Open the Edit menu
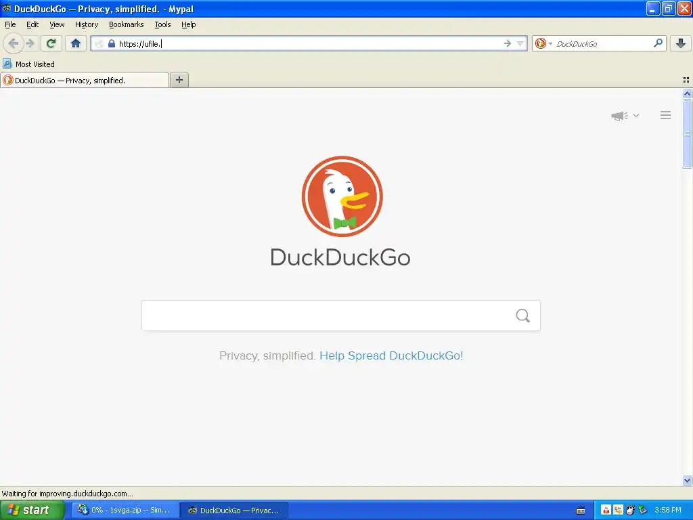This screenshot has width=693, height=520. 32,24
